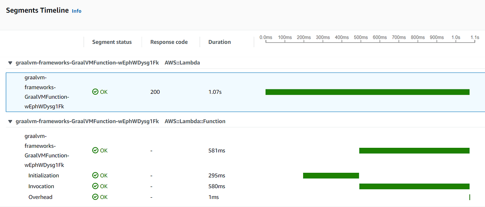Click the Overhead 1ms timeline marker
The width and height of the screenshot is (485, 207).
click(x=470, y=197)
